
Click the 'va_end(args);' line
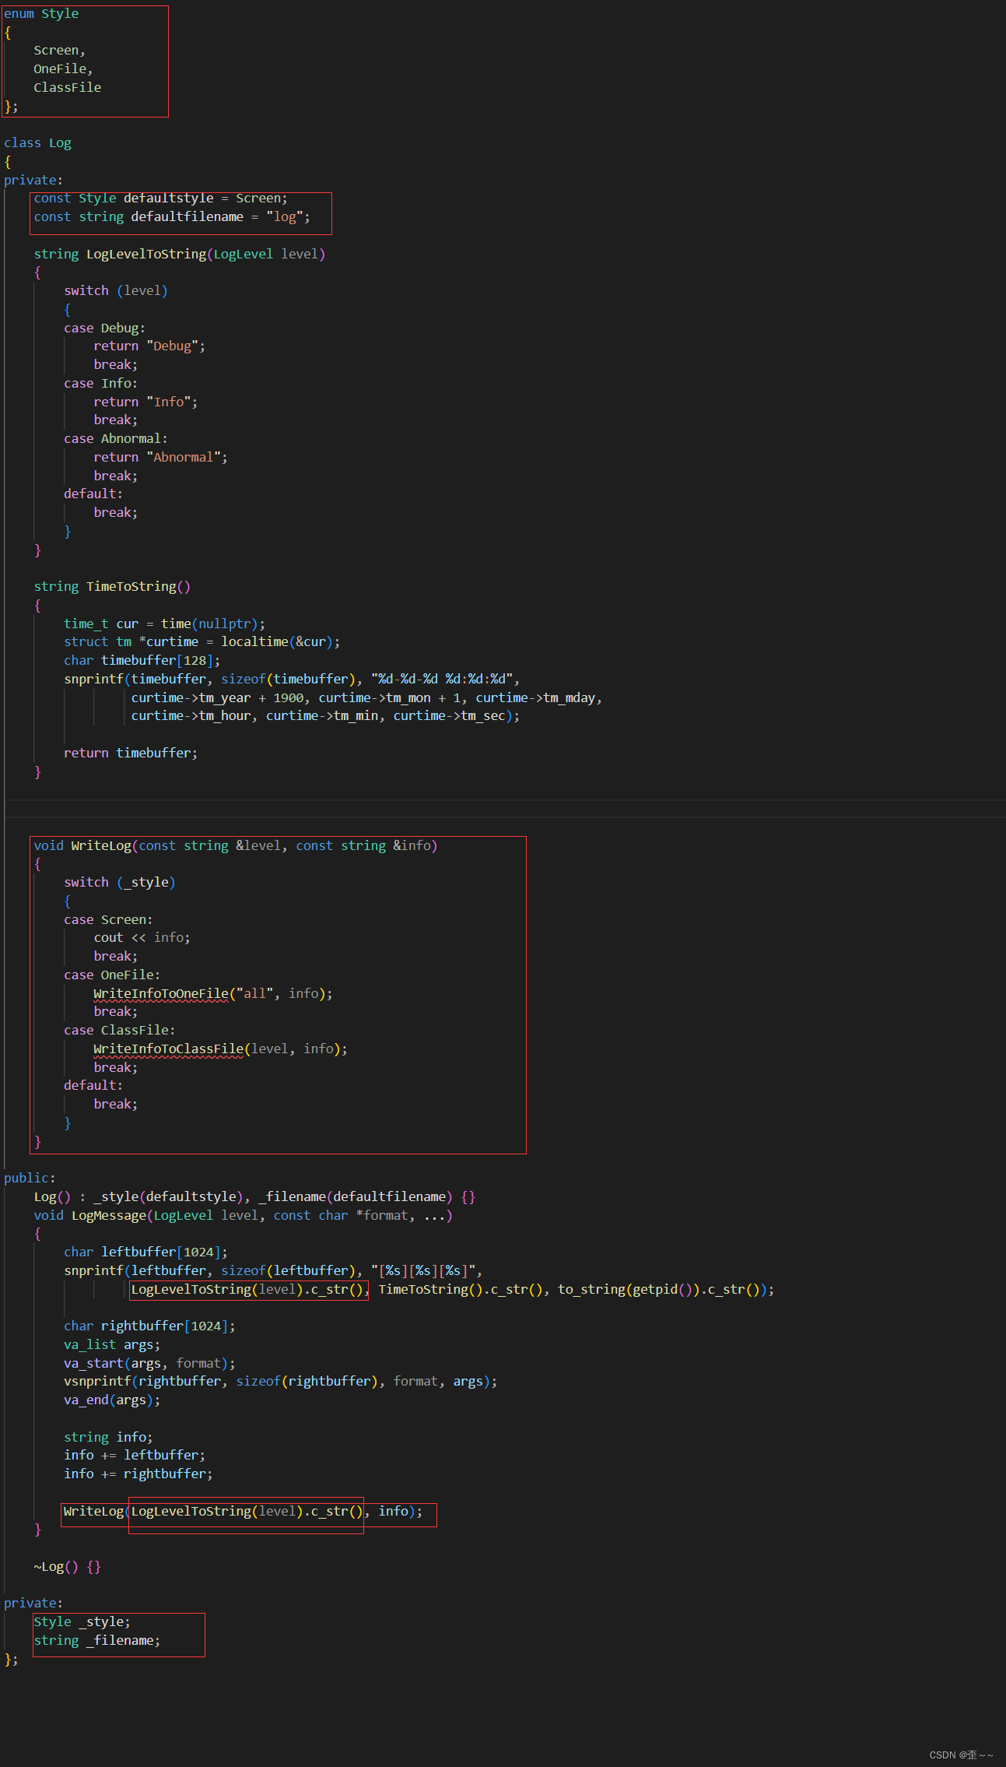[112, 1400]
